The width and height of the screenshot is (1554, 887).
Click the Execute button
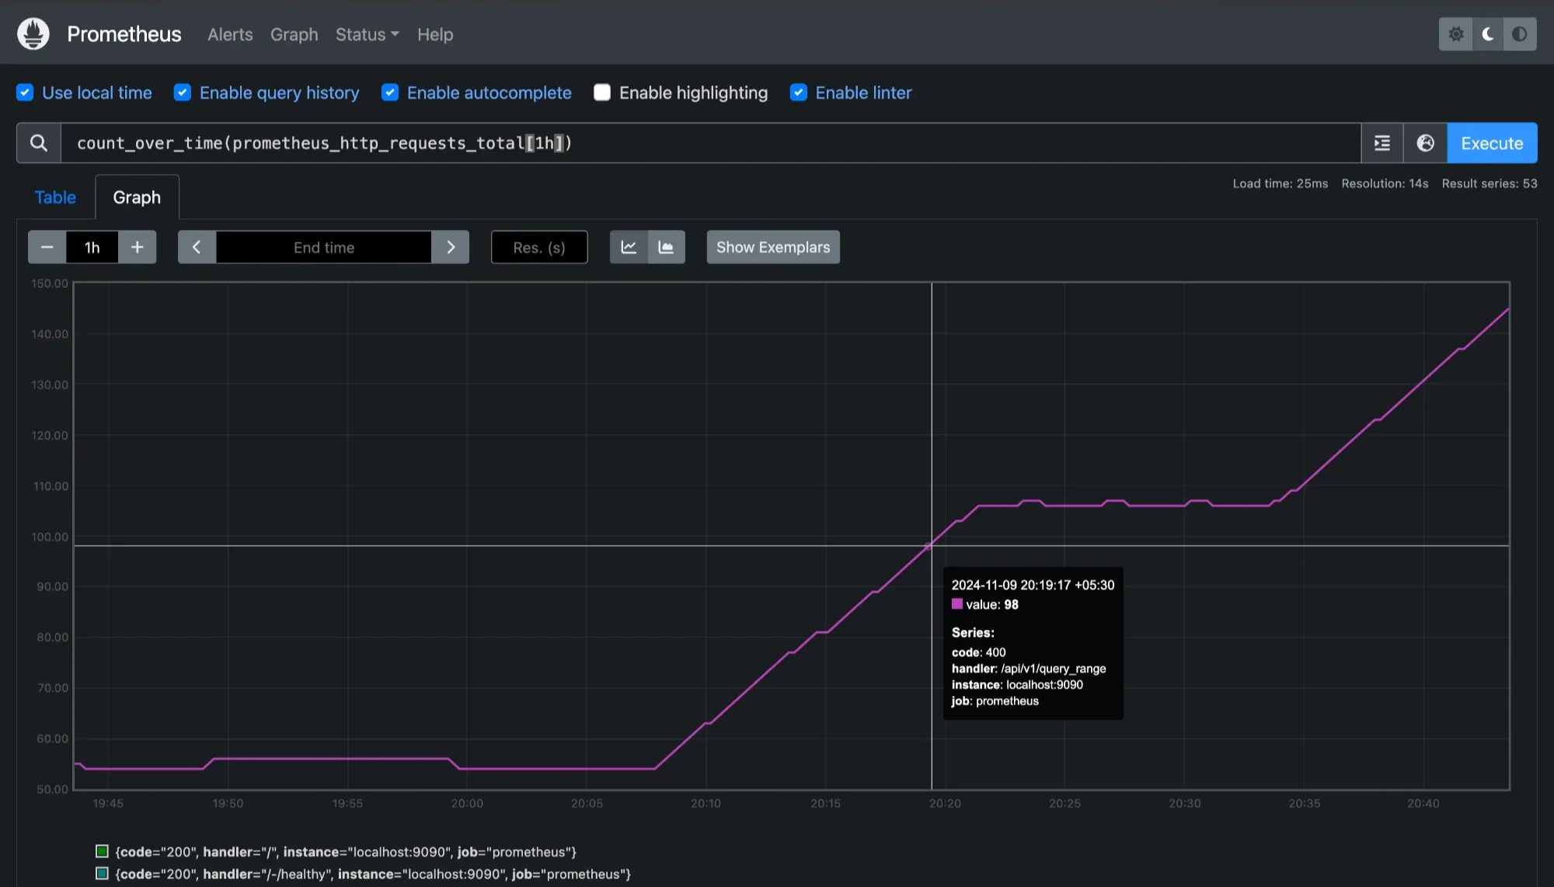[1492, 143]
